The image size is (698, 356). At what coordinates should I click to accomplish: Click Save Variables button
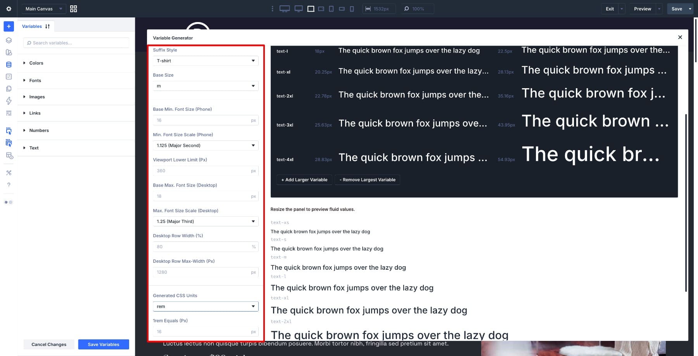tap(104, 344)
